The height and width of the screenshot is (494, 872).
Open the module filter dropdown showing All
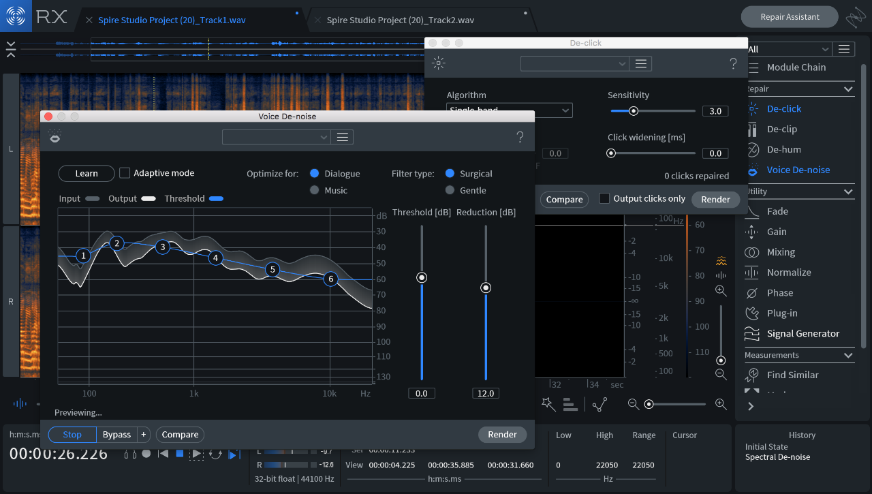point(789,49)
